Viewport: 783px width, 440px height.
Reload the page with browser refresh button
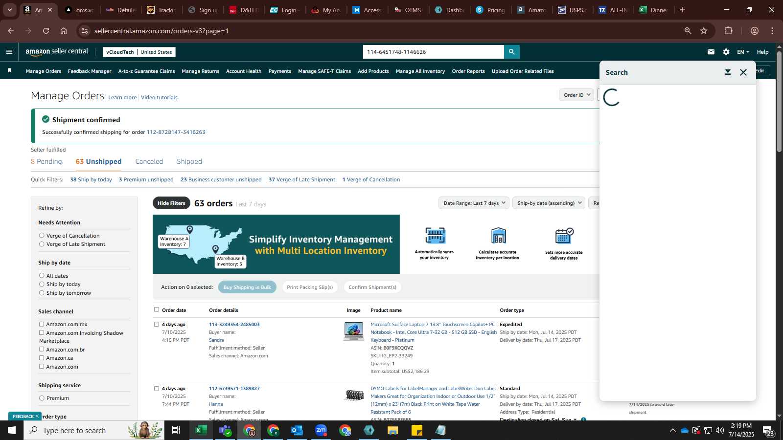[x=46, y=31]
